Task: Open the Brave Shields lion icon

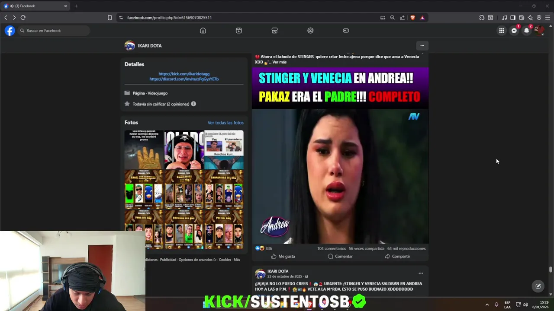Action: pos(412,18)
